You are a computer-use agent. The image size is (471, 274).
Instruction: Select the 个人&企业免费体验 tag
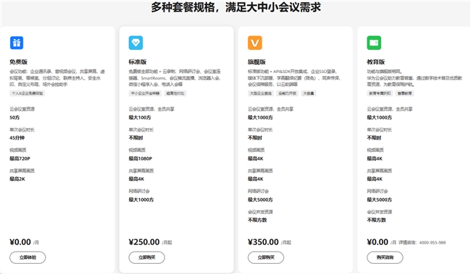(28, 93)
